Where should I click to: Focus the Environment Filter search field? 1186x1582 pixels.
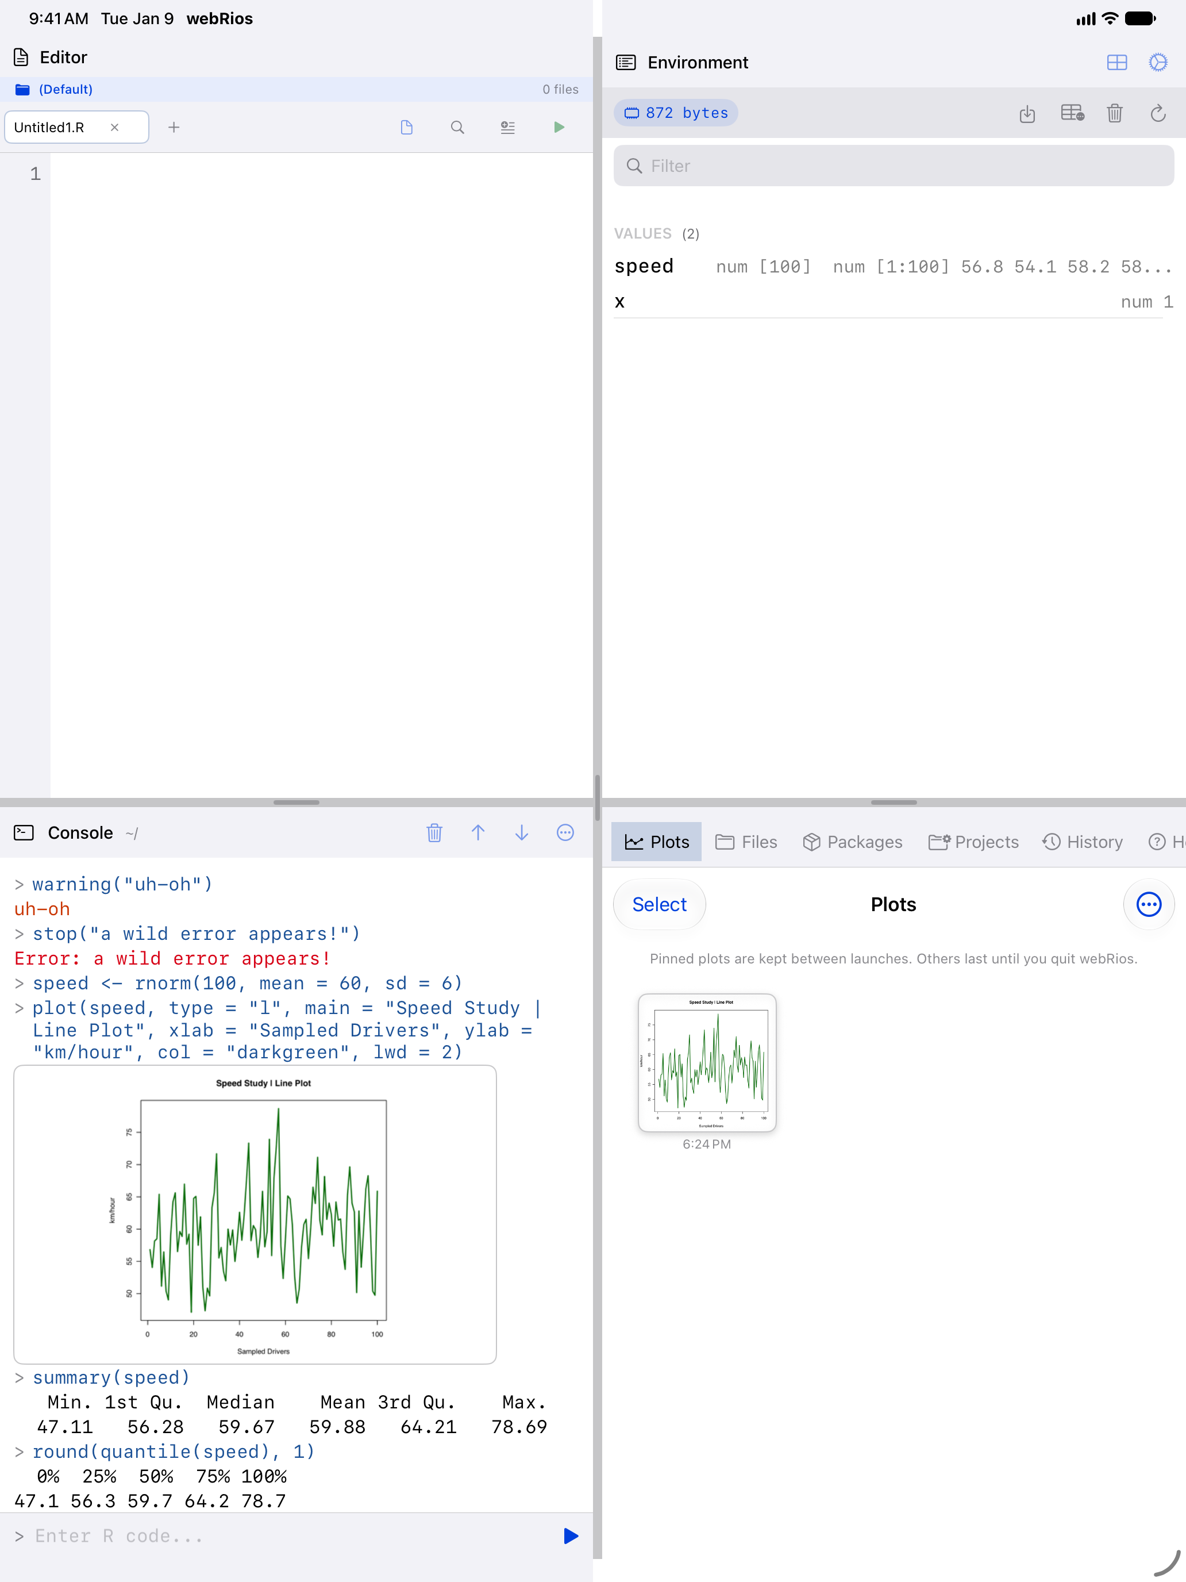[894, 166]
